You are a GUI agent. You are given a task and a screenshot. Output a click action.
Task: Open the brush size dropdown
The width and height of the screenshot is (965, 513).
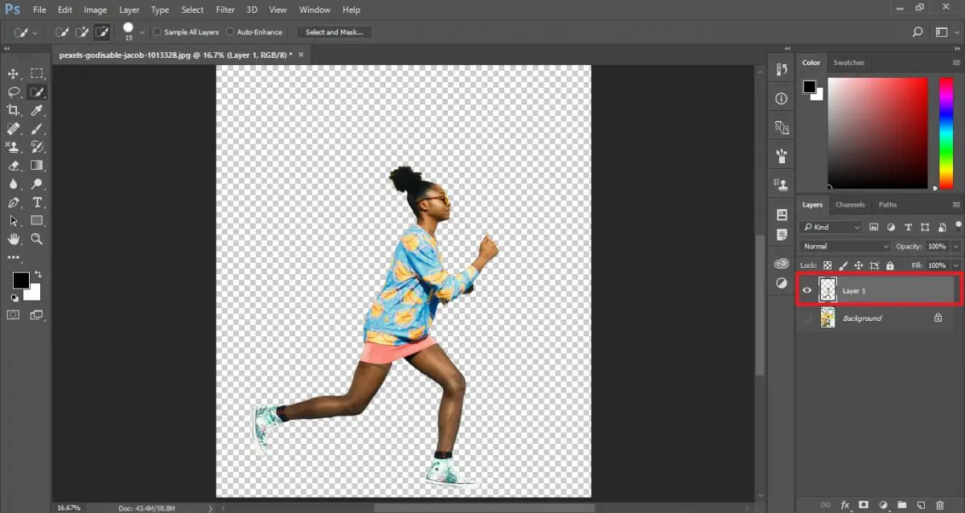(x=142, y=31)
